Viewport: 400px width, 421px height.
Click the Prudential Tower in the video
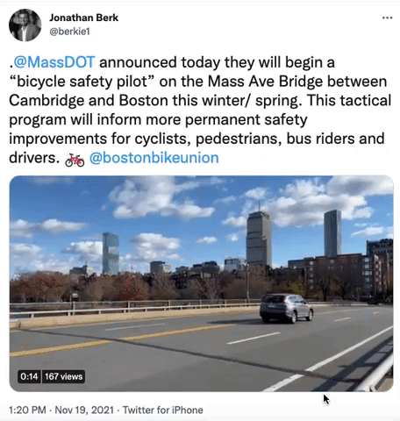(259, 239)
